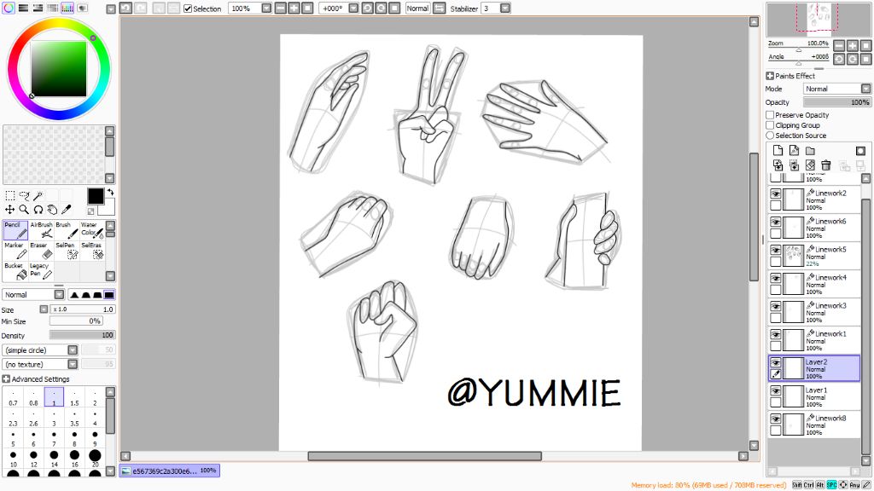874x491 pixels.
Task: Click the horizontal canvas scrollbar
Action: (424, 456)
